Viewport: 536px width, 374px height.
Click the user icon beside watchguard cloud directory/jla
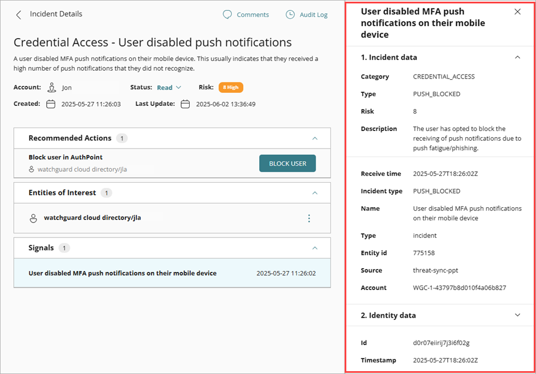[33, 218]
